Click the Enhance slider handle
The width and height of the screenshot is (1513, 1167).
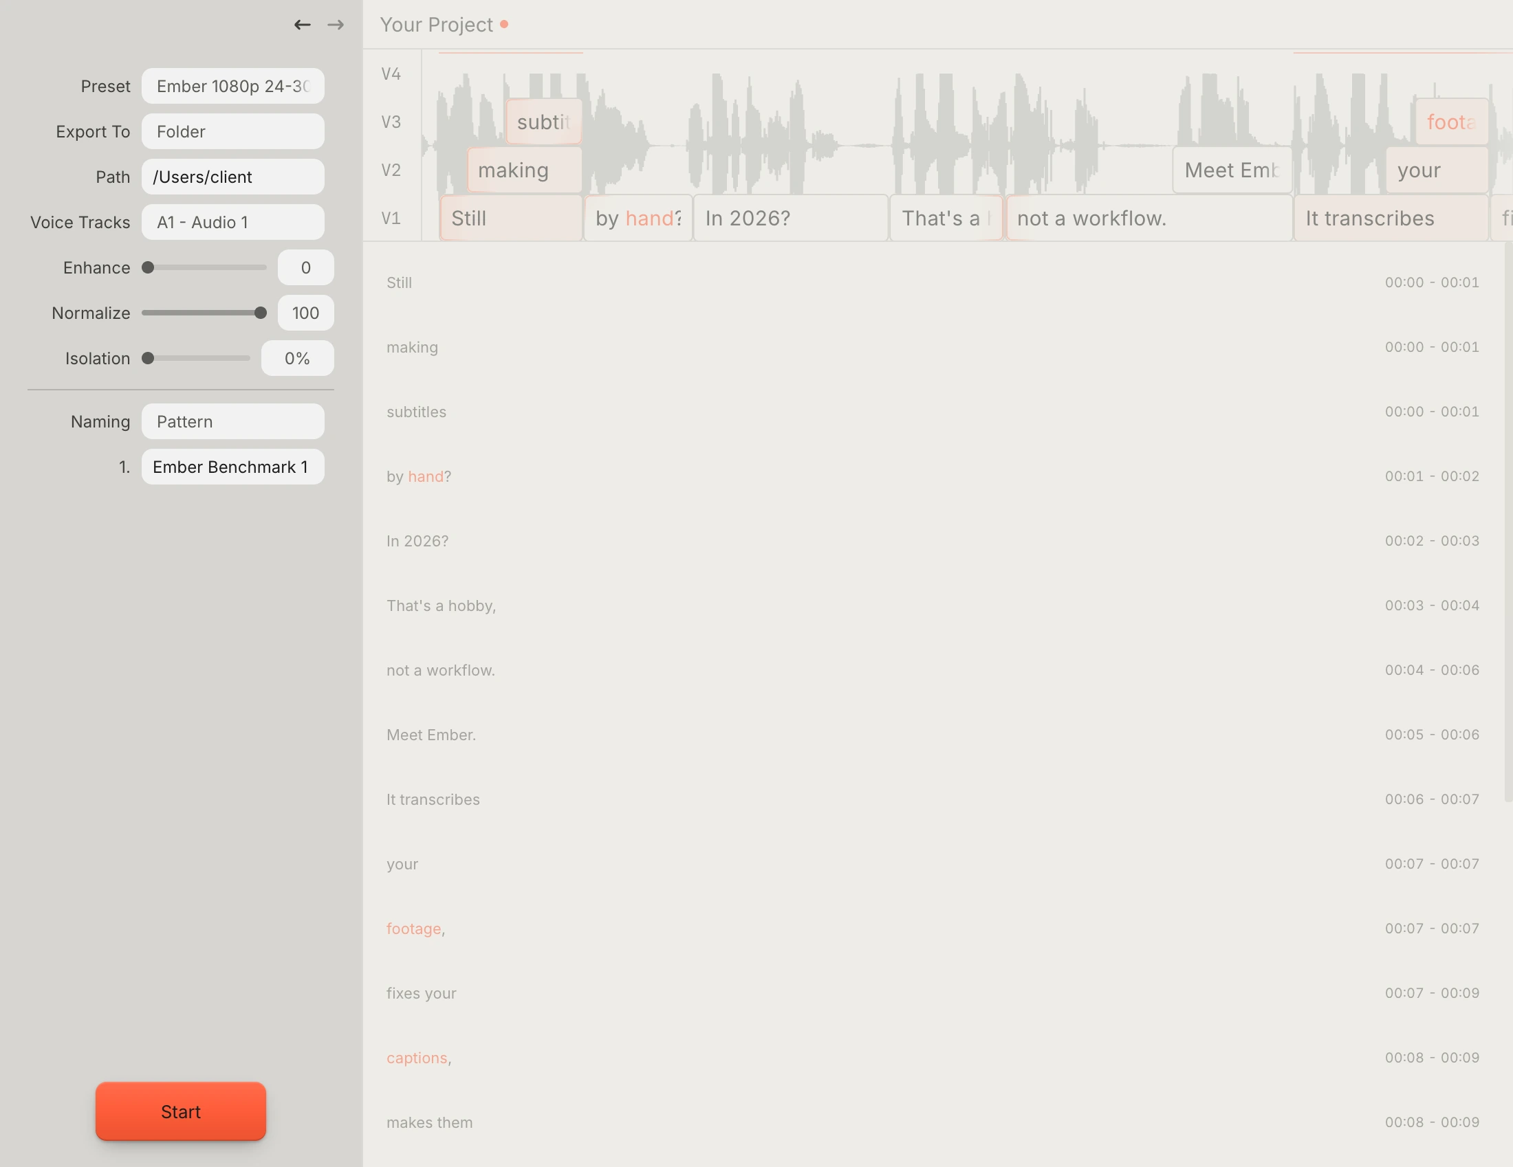pos(148,267)
